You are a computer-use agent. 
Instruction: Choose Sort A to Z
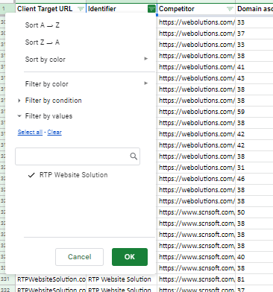(x=43, y=25)
